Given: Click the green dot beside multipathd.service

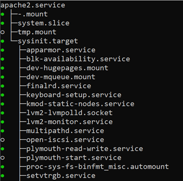Looking at the screenshot, I should click(2, 131).
